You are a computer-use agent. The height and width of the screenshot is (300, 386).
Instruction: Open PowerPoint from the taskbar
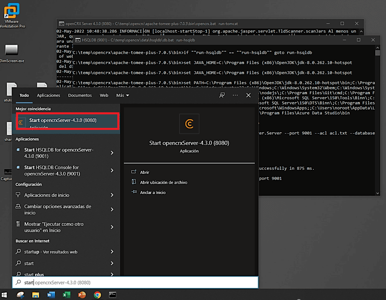(x=82, y=295)
